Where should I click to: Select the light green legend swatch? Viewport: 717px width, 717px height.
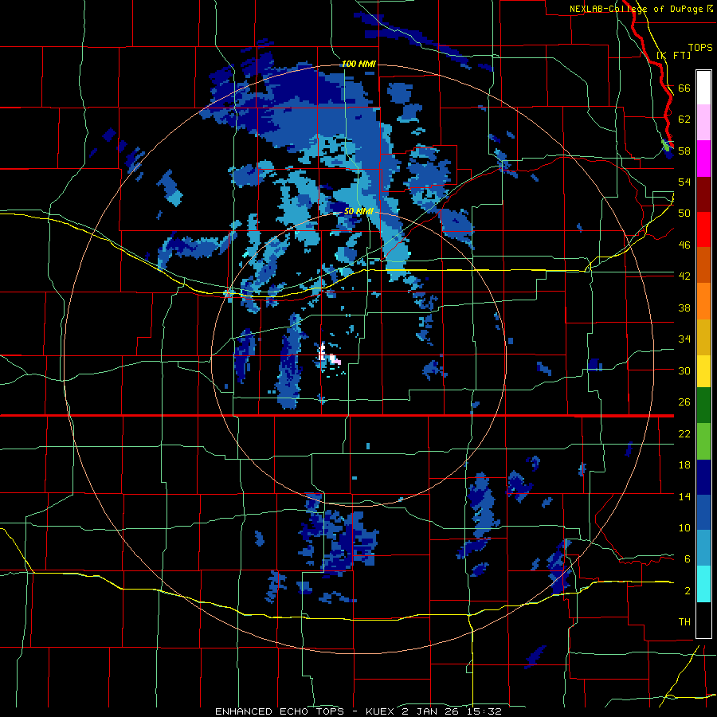[703, 441]
